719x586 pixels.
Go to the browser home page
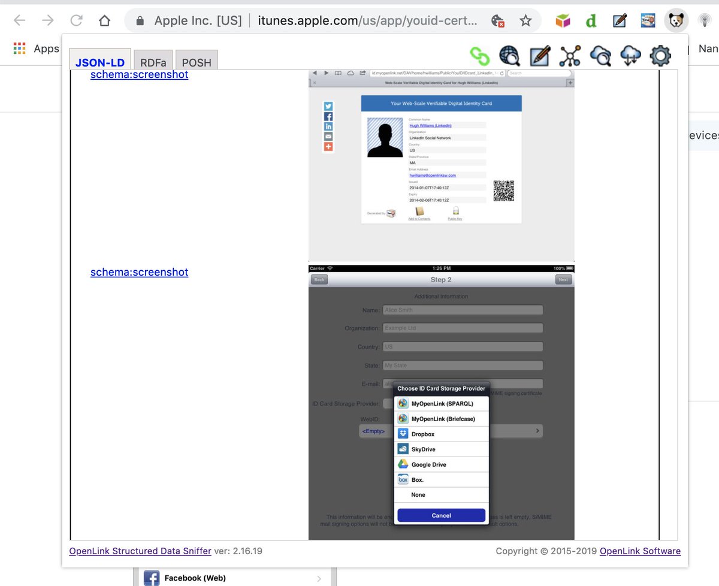point(105,21)
